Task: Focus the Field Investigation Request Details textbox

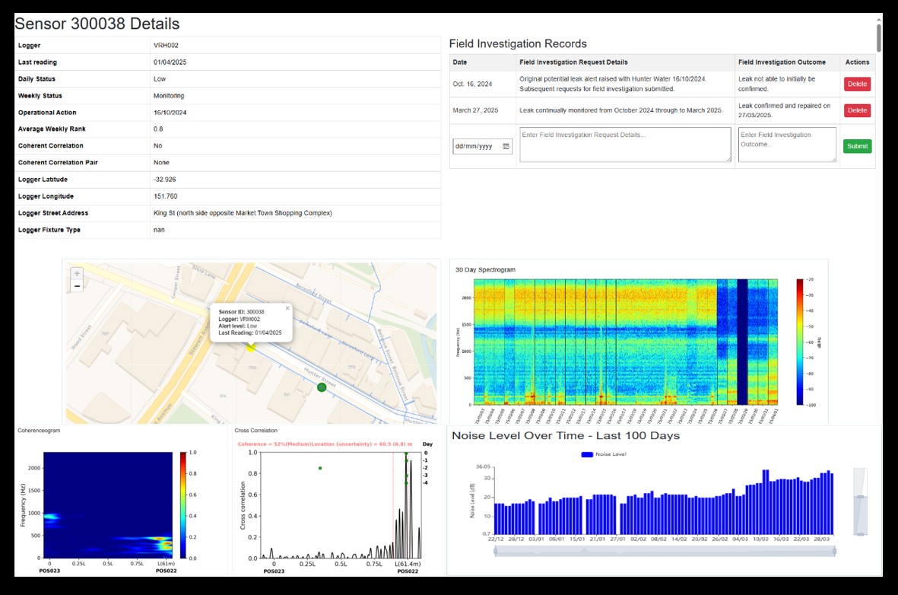Action: [625, 145]
